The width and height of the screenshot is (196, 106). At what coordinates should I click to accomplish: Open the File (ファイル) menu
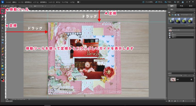coord(9,2)
